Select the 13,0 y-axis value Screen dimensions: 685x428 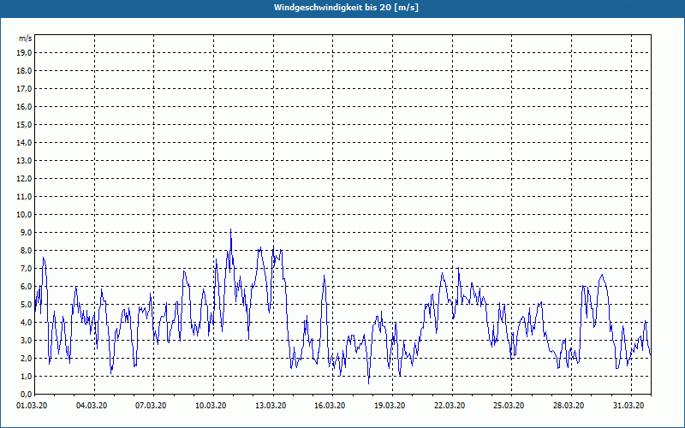(x=24, y=161)
